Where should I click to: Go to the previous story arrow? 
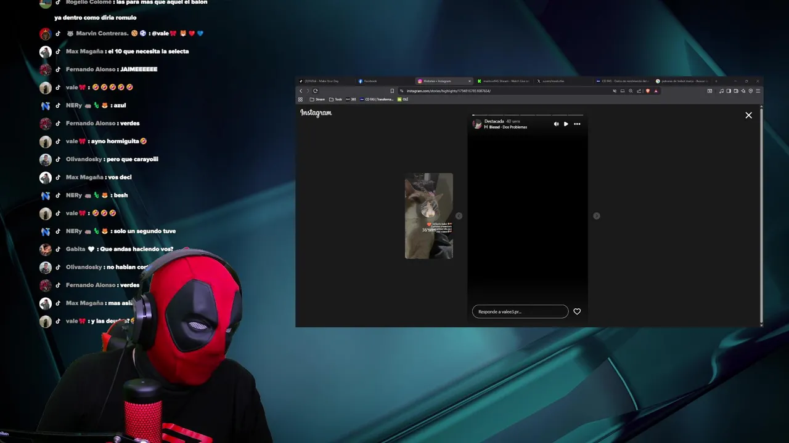point(459,215)
